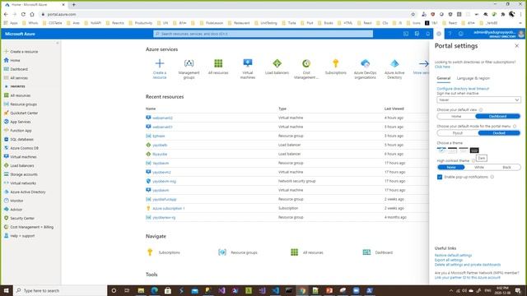This screenshot has width=527, height=296.
Task: Click the Windows taskbar search box
Action: [60, 290]
